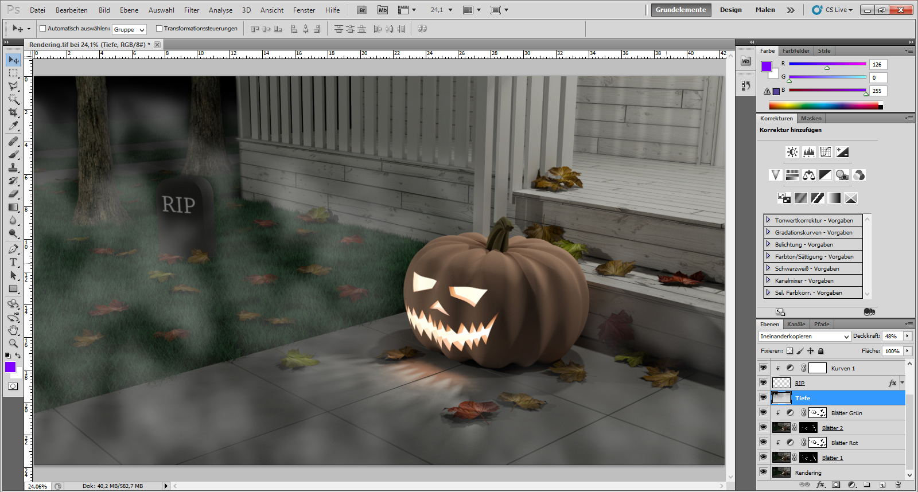Add a Curves adjustment from the Korrekturen panel
The width and height of the screenshot is (918, 492).
[x=826, y=152]
